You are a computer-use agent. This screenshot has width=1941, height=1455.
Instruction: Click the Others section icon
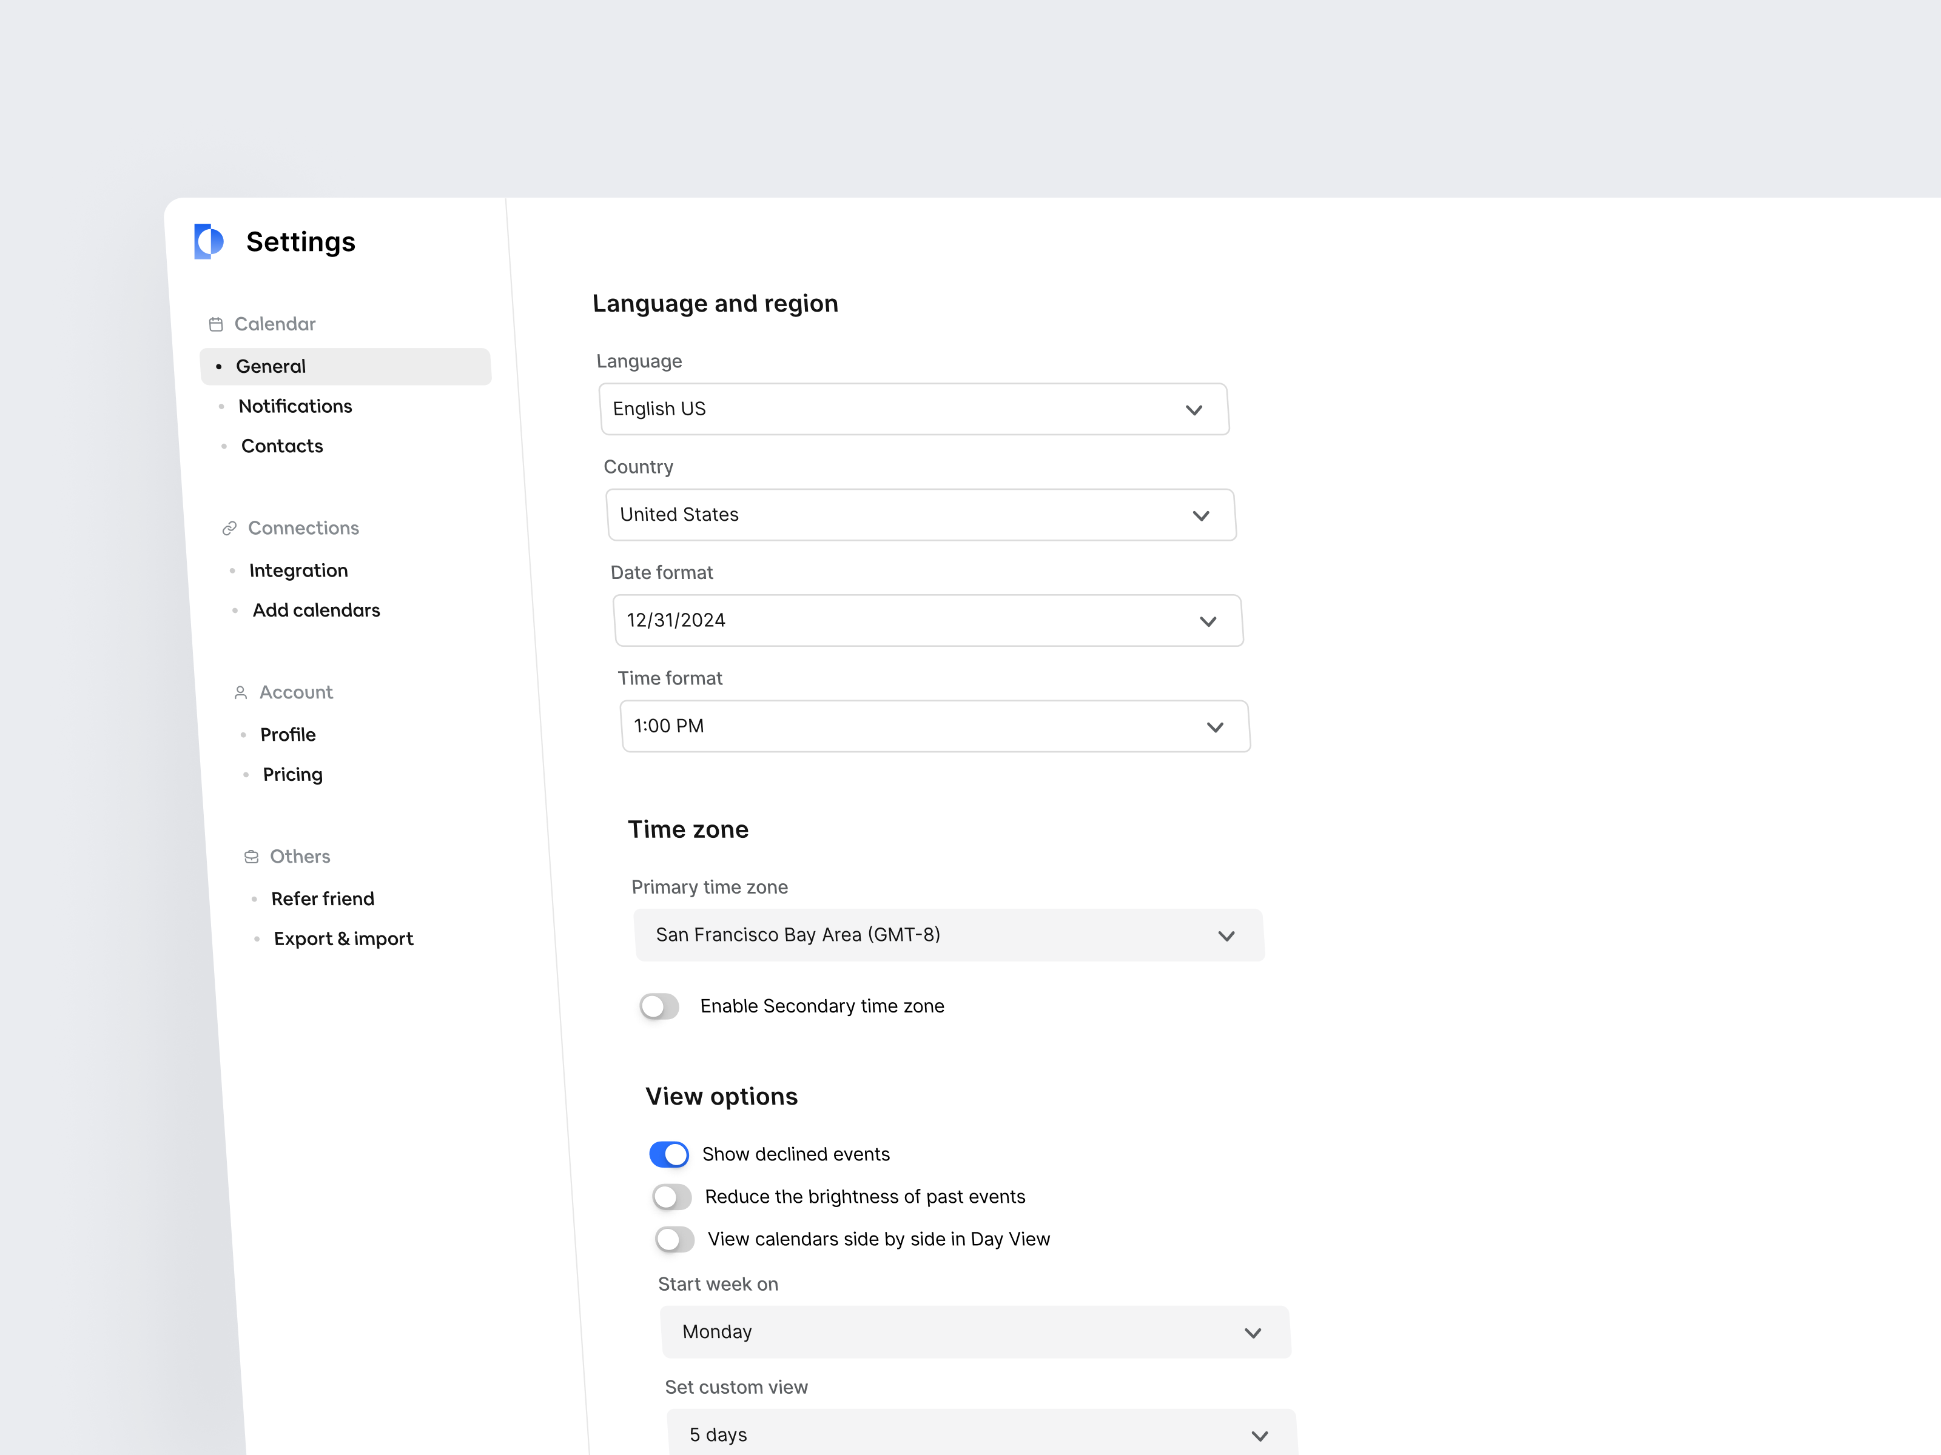tap(252, 857)
